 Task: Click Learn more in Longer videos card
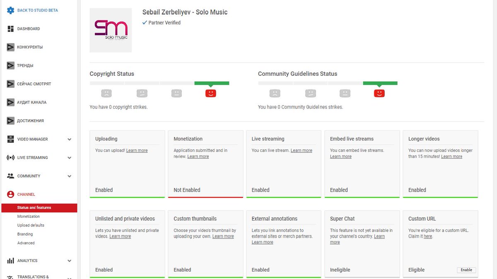[x=452, y=156]
